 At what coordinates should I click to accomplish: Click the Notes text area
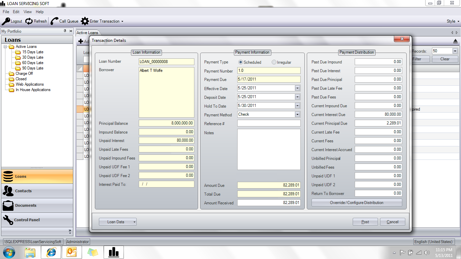(x=269, y=149)
